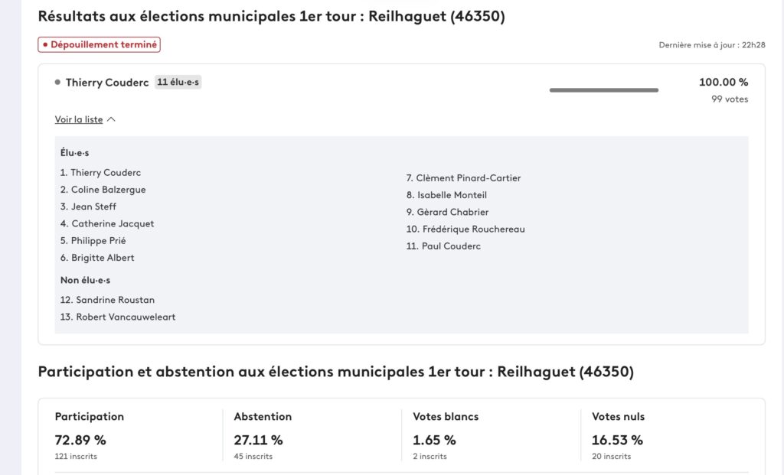The height and width of the screenshot is (475, 784).
Task: Click Clèment Pinard-Cartier in the list
Action: pyautogui.click(x=468, y=178)
